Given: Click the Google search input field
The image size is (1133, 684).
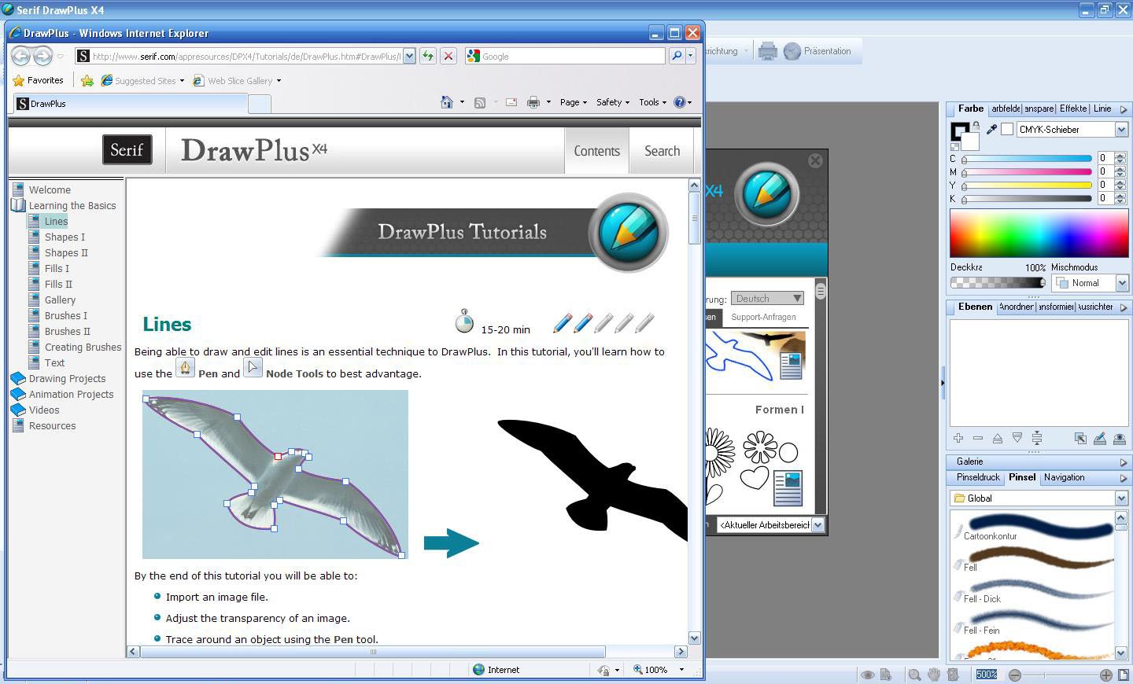Looking at the screenshot, I should (565, 56).
